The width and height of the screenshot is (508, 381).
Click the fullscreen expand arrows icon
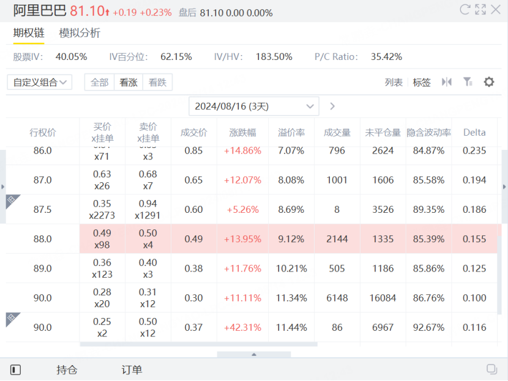pos(480,9)
